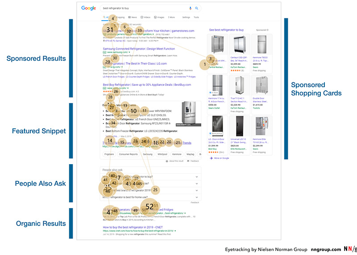Click the featured snippet refrigerator image
The height and width of the screenshot is (255, 357).
click(191, 114)
